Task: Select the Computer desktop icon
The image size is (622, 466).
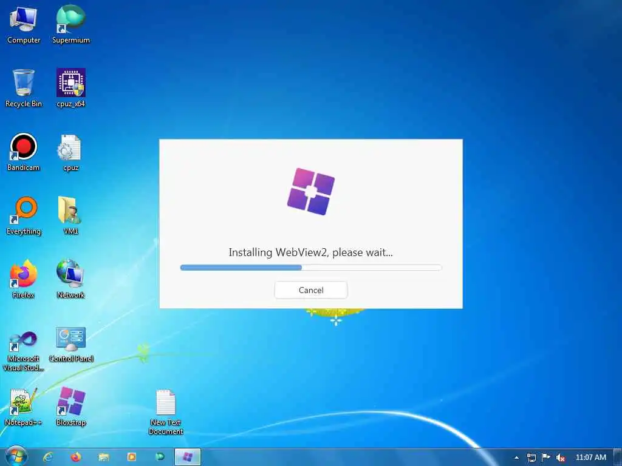Action: tap(24, 24)
